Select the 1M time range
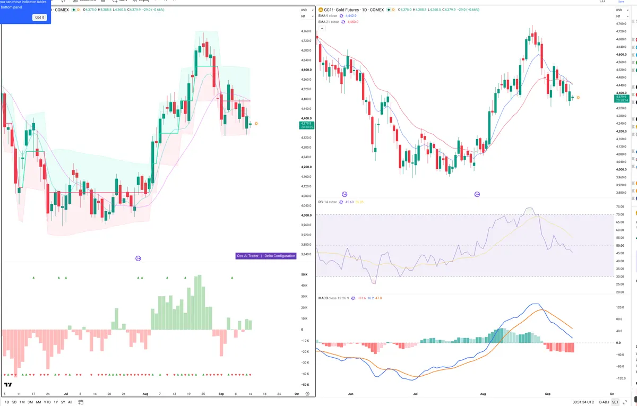 tap(22, 402)
